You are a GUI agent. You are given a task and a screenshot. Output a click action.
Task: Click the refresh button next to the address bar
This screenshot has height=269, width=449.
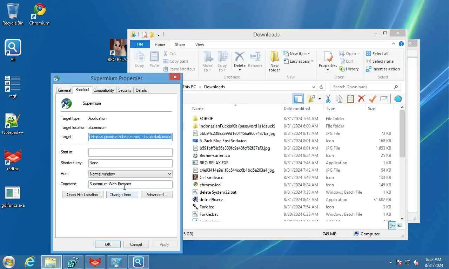click(x=321, y=87)
